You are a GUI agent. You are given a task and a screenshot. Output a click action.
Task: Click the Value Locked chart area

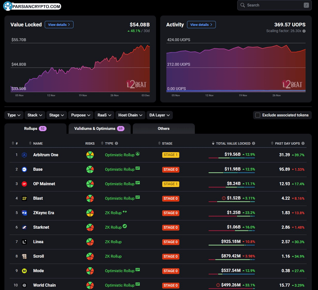(80, 67)
